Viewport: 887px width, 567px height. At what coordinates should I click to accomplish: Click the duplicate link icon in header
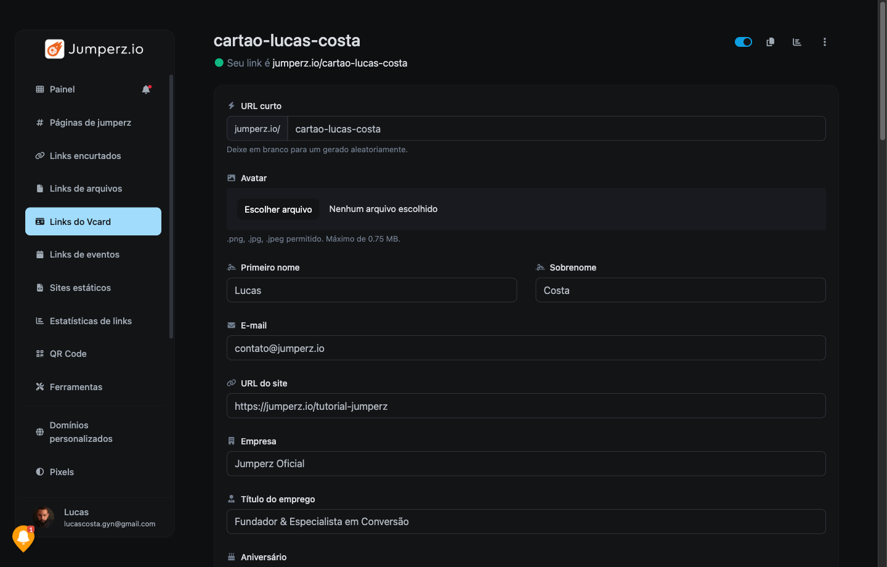click(x=770, y=42)
